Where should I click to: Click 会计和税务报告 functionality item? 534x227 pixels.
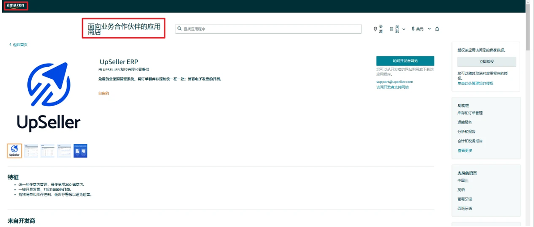tap(470, 141)
